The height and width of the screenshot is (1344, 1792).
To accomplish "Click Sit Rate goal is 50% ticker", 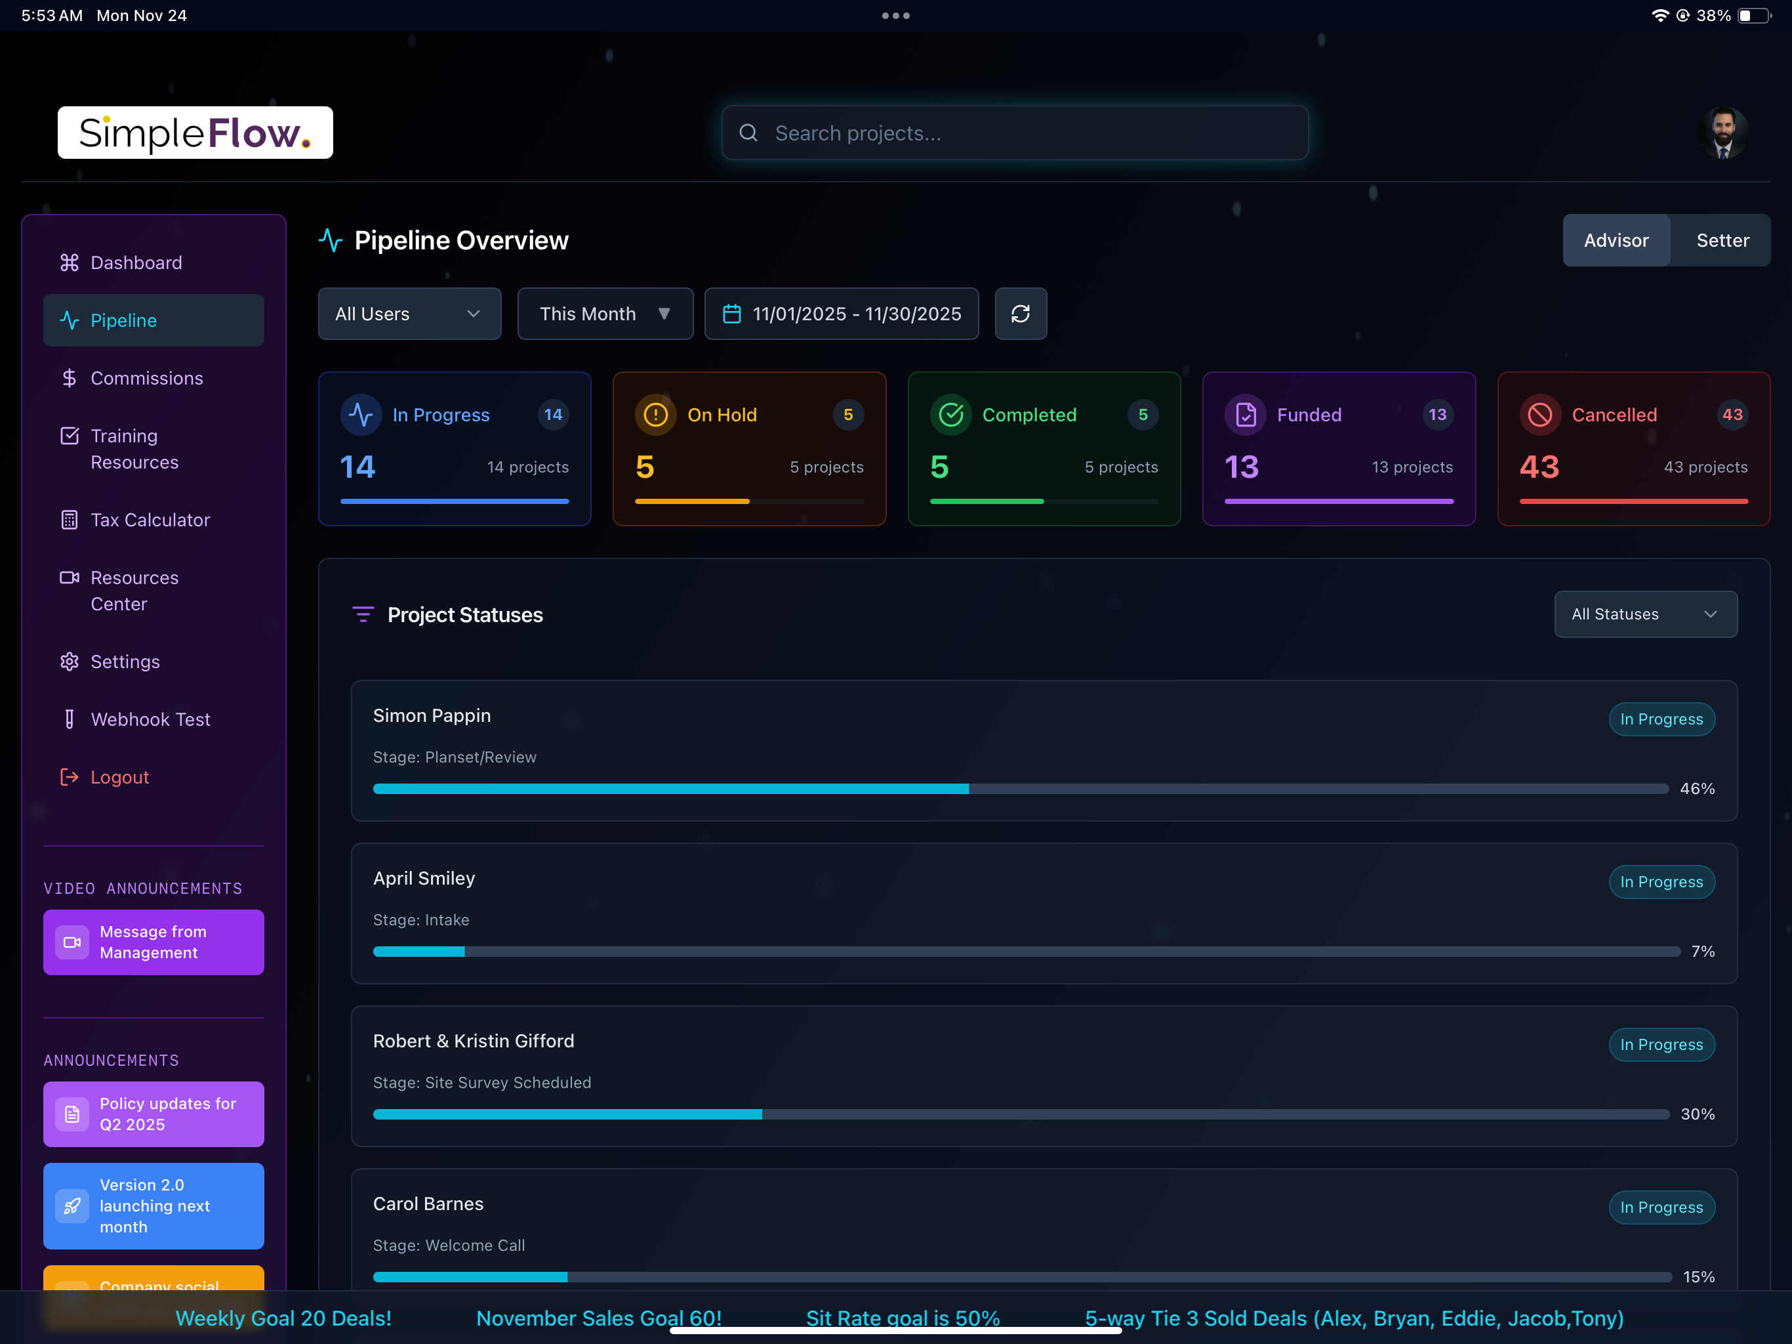I will point(903,1318).
